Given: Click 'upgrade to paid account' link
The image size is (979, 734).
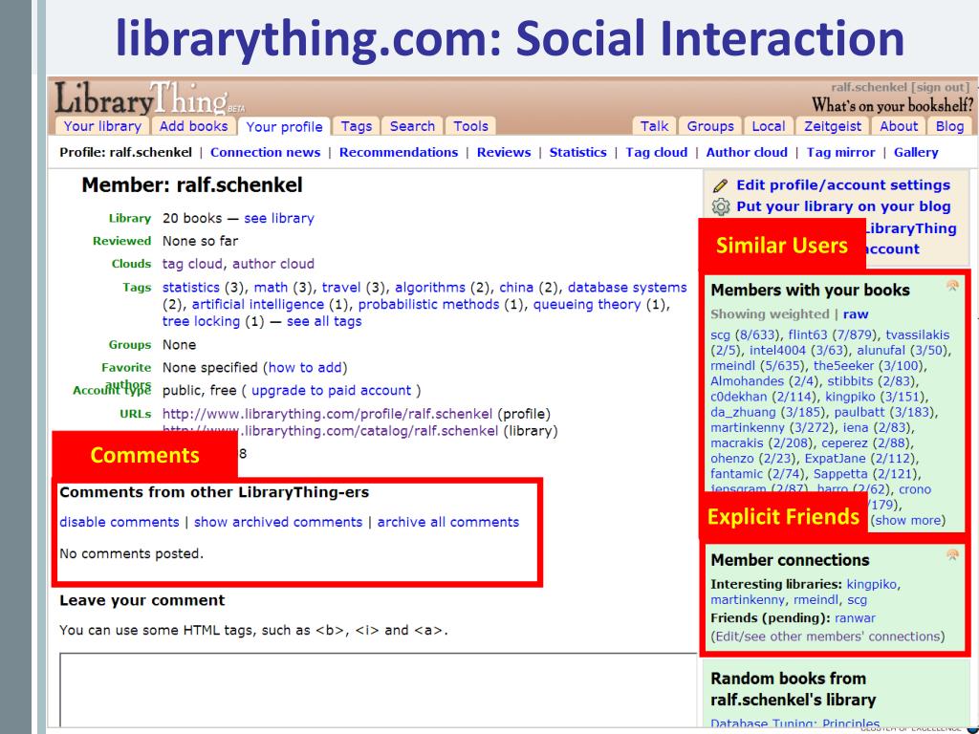Looking at the screenshot, I should (x=332, y=391).
